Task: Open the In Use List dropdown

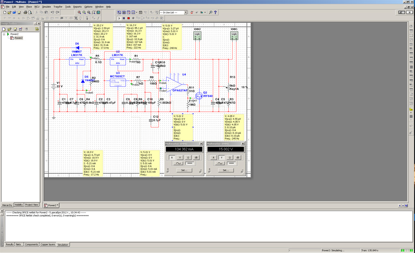Action: (186, 13)
